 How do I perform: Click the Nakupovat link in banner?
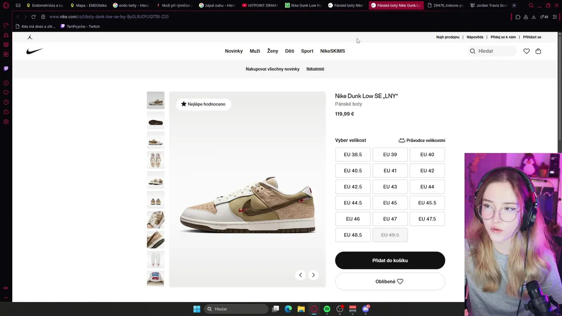click(315, 69)
